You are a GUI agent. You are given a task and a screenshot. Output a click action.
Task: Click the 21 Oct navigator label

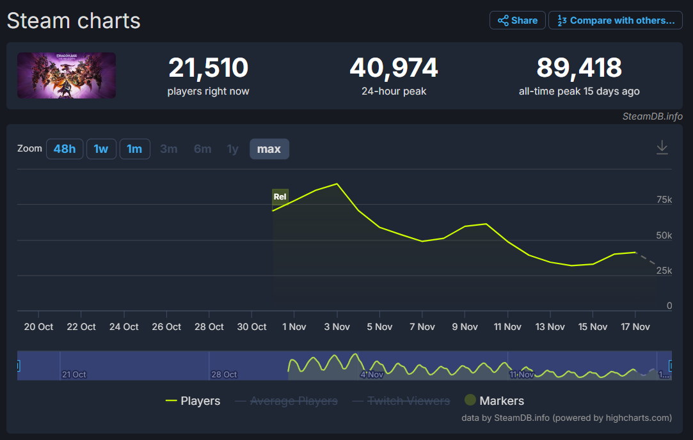pyautogui.click(x=74, y=375)
